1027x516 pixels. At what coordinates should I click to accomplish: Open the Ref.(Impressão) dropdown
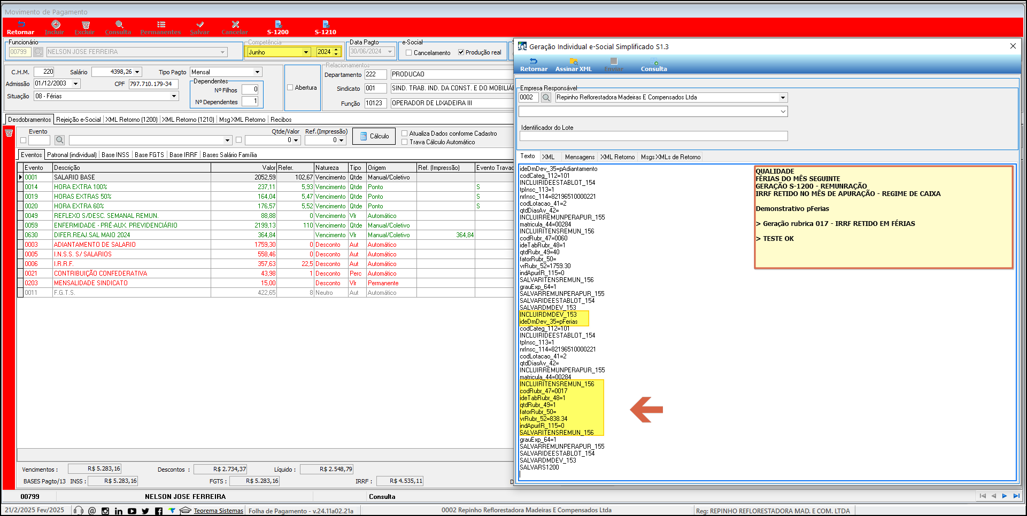[x=341, y=140]
